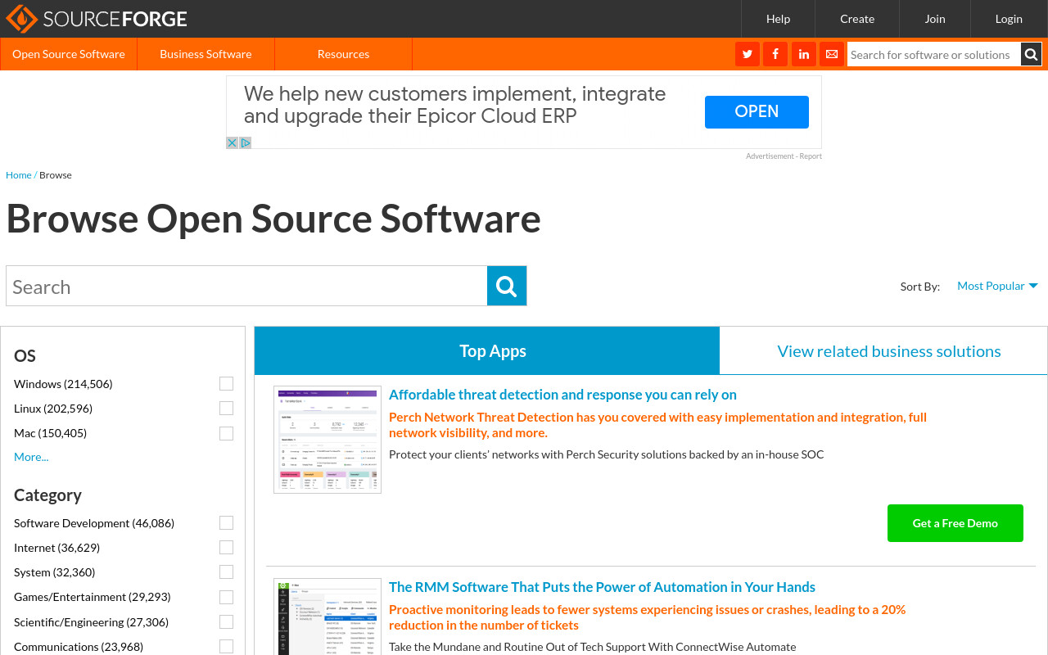
Task: Check the Windows OS filter checkbox
Action: click(x=226, y=384)
